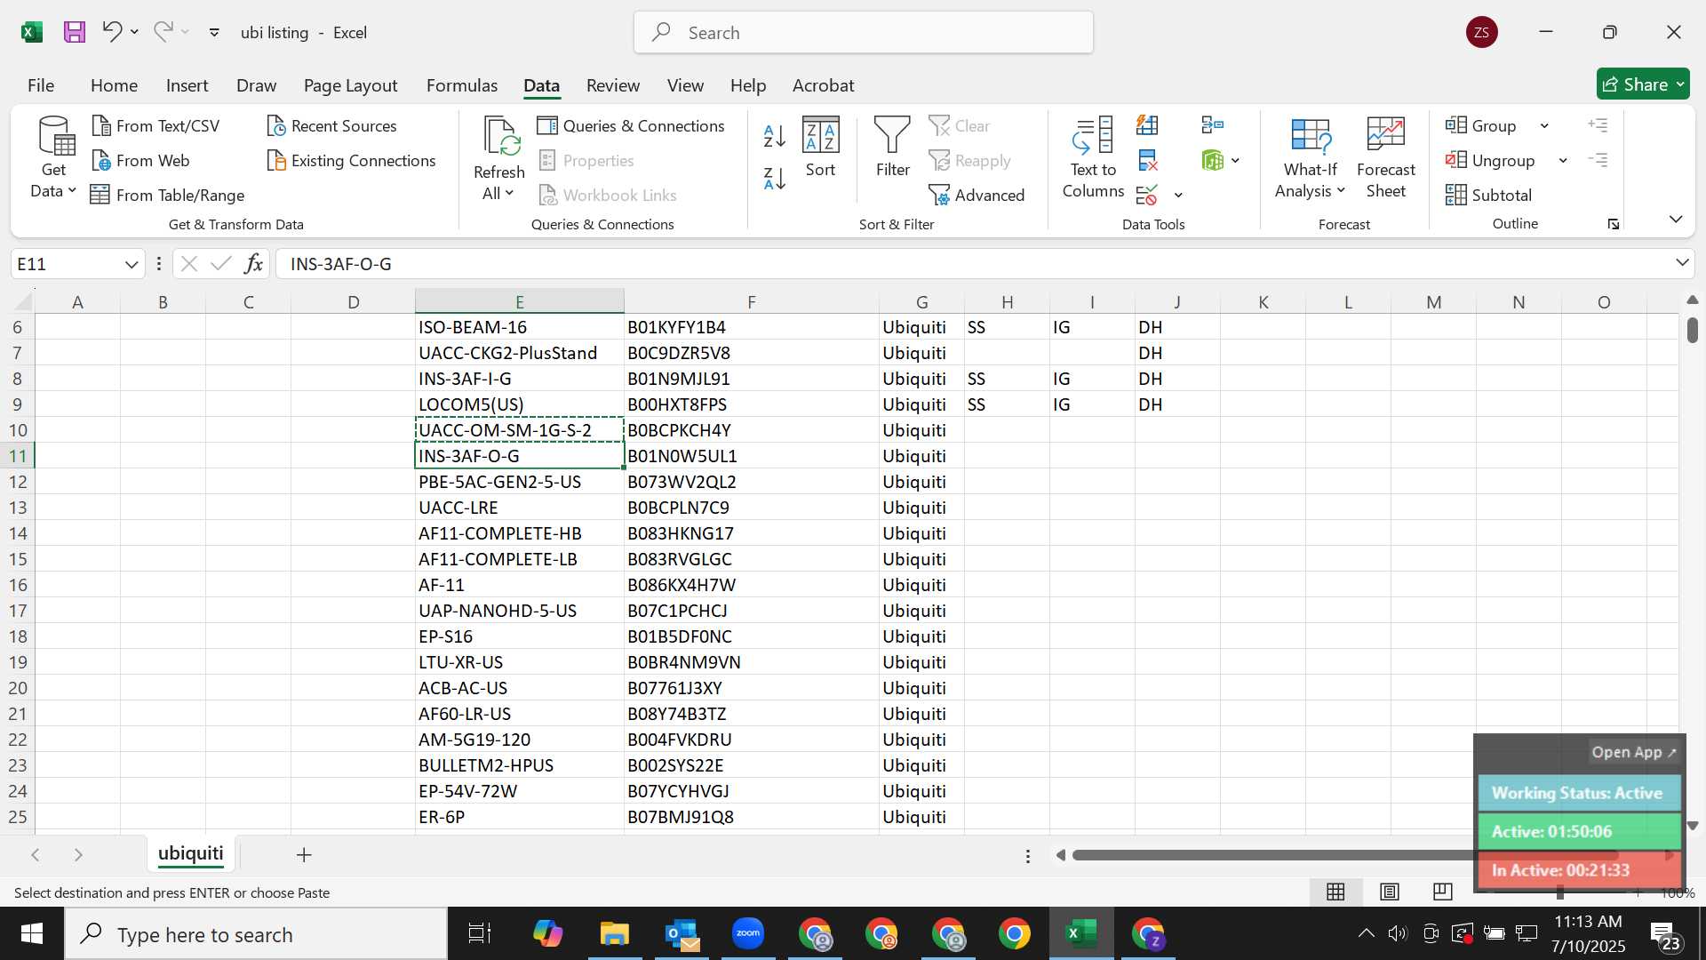
Task: Click the Hide Detail icon
Action: (1598, 161)
